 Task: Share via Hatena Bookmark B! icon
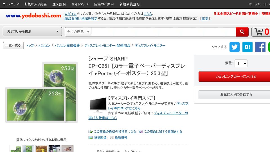pyautogui.click(x=247, y=47)
